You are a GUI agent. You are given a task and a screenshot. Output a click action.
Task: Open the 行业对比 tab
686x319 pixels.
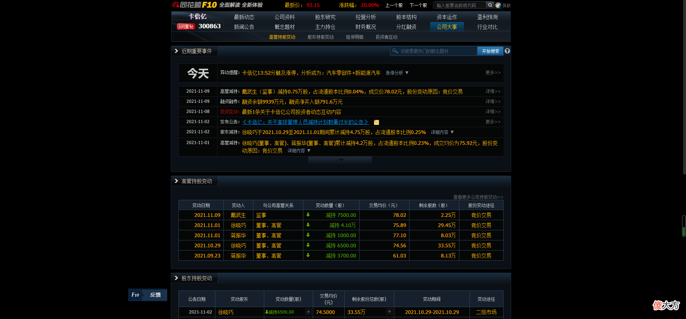coord(487,27)
